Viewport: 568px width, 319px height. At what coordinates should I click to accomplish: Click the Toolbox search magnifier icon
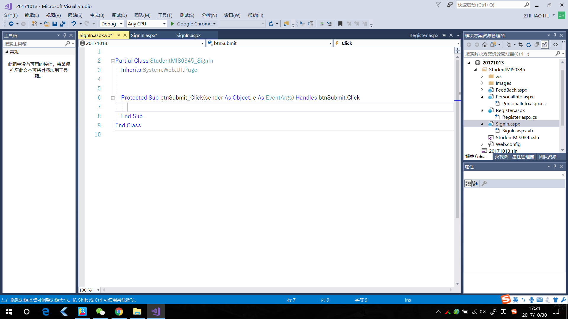67,43
